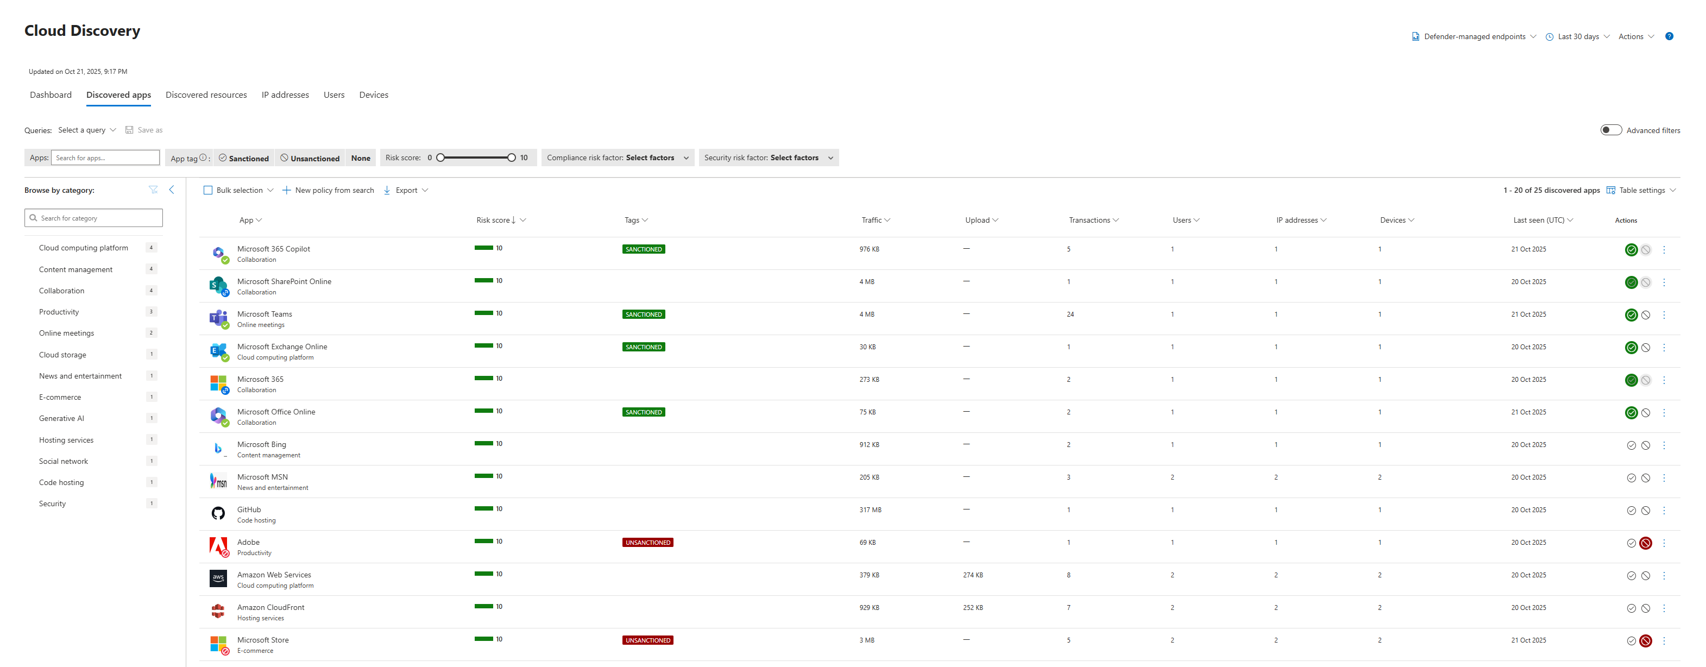Check the Bulk selection checkbox
Image resolution: width=1706 pixels, height=667 pixels.
(208, 191)
